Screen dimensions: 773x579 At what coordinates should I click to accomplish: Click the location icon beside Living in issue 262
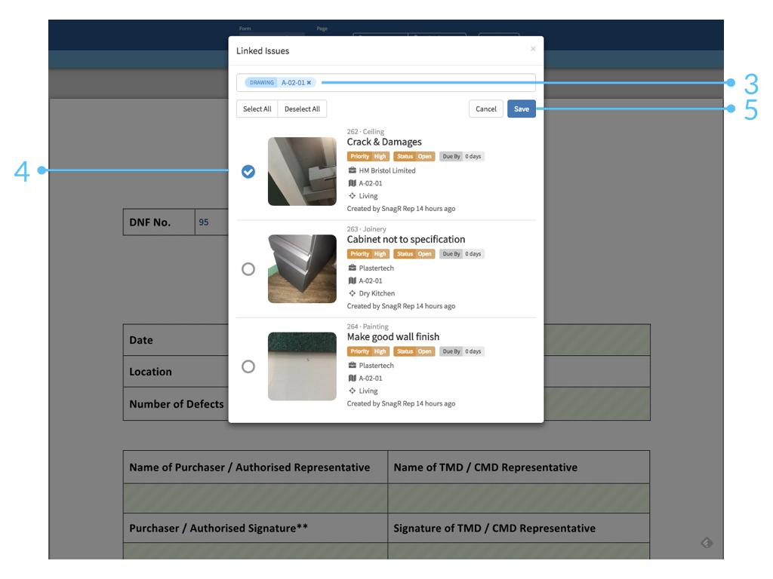pyautogui.click(x=352, y=195)
